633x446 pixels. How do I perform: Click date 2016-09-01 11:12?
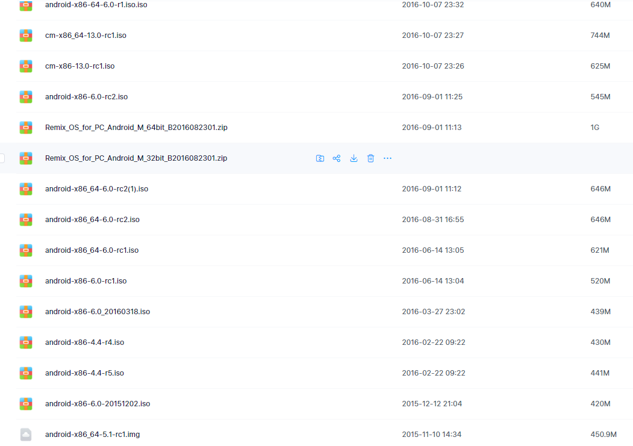432,189
